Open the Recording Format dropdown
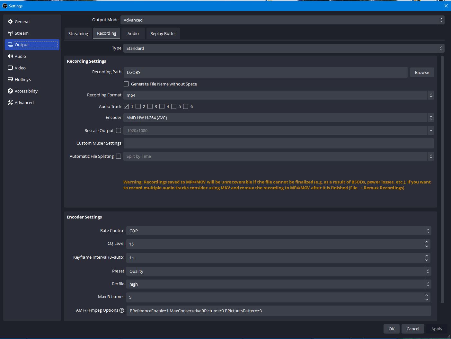Viewport: 451px width, 339px height. coord(279,95)
